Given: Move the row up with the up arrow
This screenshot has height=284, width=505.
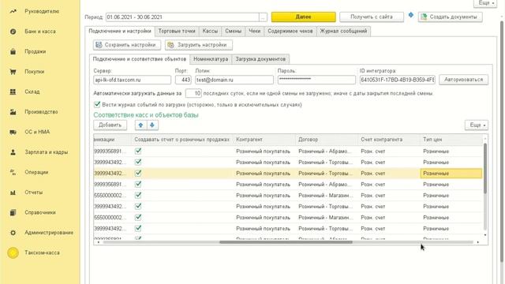Looking at the screenshot, I should pyautogui.click(x=140, y=125).
